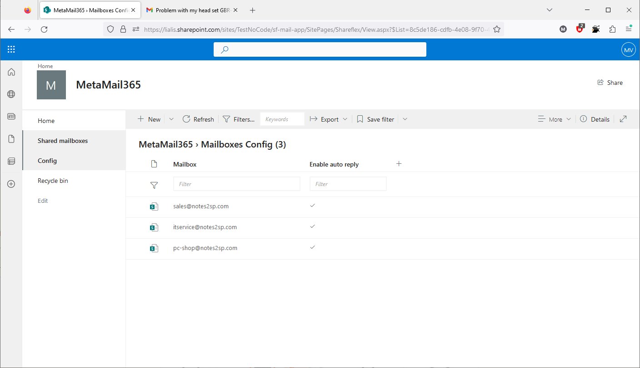Open the item icon for pc-shop@notes2sp.com
640x368 pixels.
point(154,248)
